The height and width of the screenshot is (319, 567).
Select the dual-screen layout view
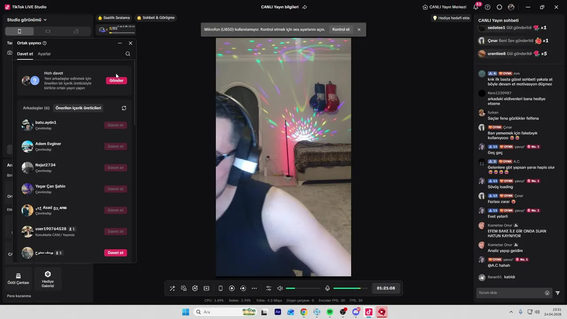[x=76, y=31]
